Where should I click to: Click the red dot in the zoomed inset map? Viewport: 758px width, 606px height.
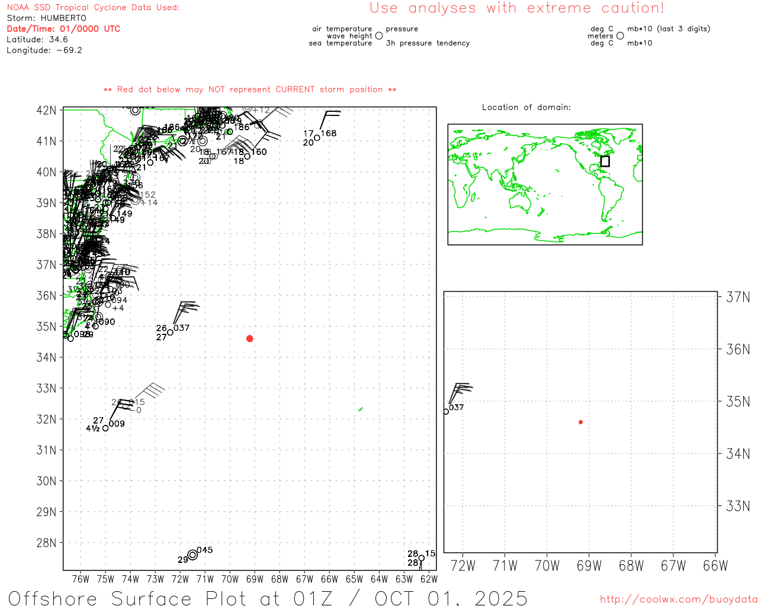click(x=581, y=422)
